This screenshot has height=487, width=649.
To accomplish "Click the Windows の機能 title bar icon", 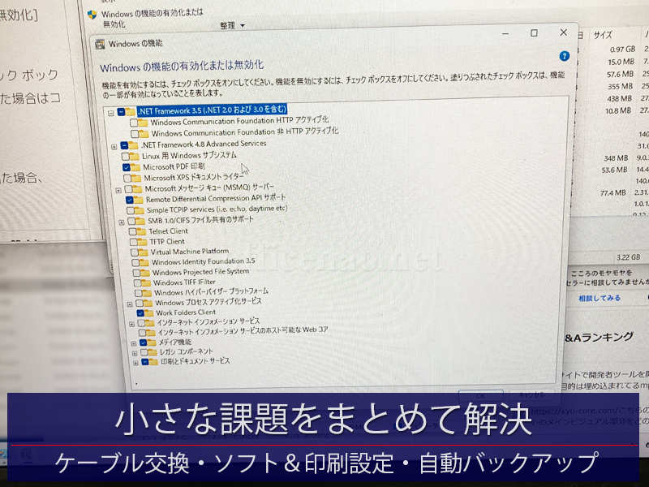I will point(100,44).
